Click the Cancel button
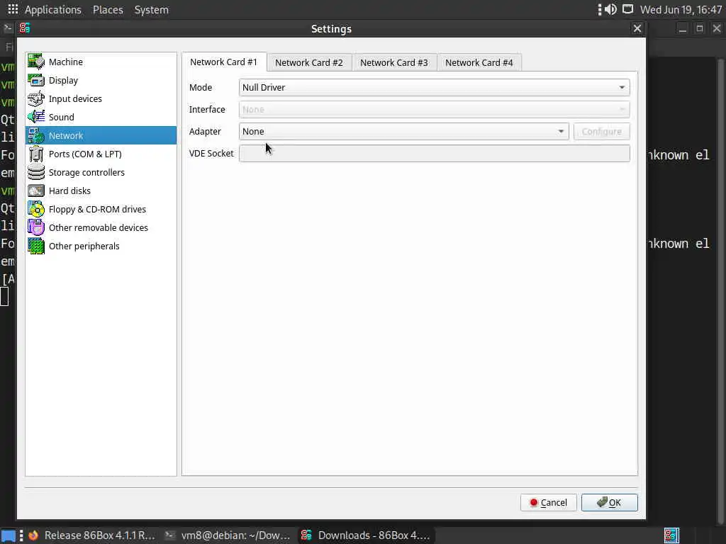Image resolution: width=726 pixels, height=544 pixels. pyautogui.click(x=548, y=502)
